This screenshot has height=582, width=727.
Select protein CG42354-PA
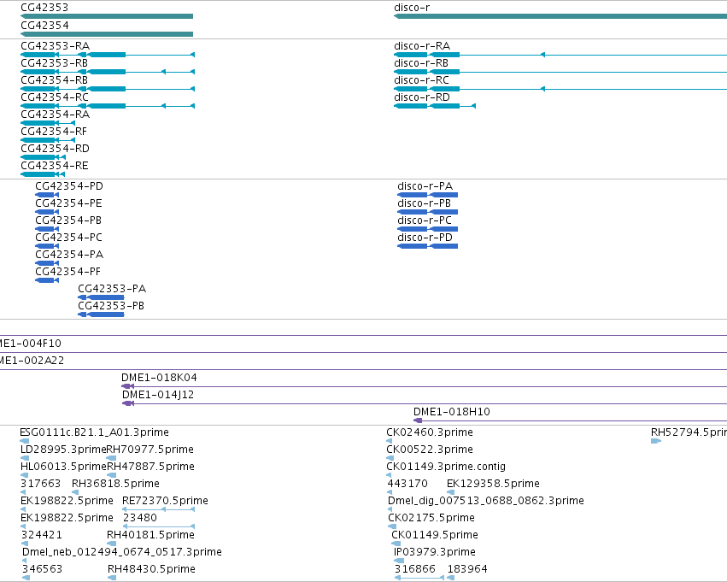tap(47, 263)
